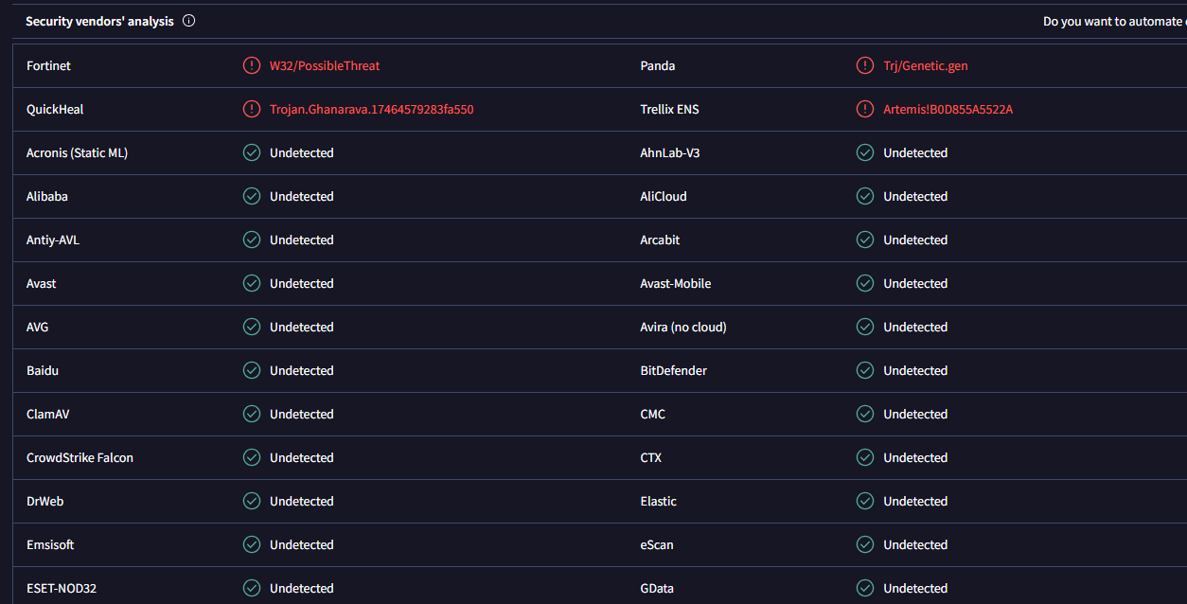Select the Alibaba vendor label
Screen dimensions: 1187x604
pos(47,196)
